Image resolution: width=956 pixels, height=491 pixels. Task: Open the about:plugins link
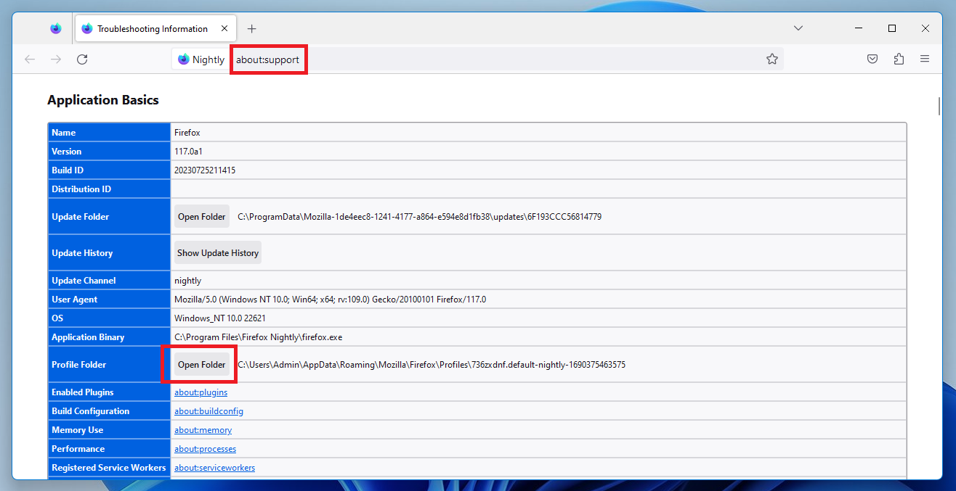[200, 392]
